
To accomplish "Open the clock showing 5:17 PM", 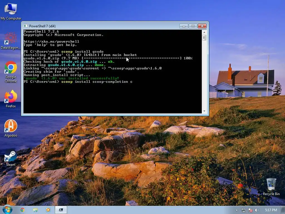I will click(x=271, y=210).
